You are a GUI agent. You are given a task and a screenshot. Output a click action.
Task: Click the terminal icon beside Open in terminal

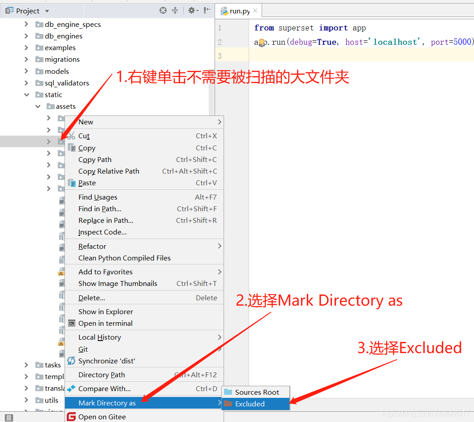[72, 323]
